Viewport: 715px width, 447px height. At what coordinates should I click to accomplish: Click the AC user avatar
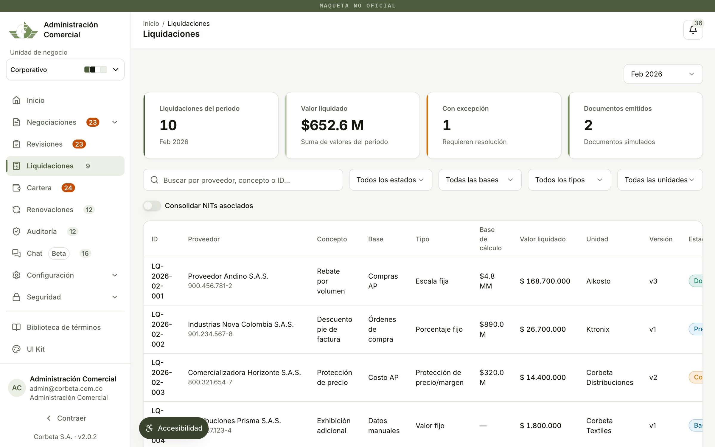17,388
